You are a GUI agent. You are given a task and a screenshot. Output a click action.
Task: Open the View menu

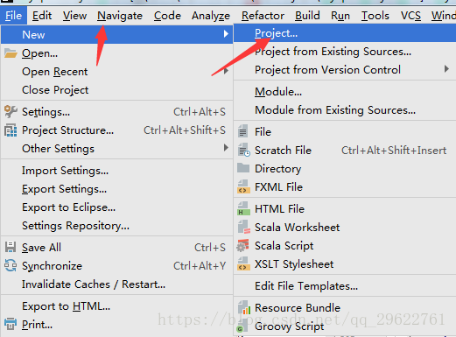point(74,16)
